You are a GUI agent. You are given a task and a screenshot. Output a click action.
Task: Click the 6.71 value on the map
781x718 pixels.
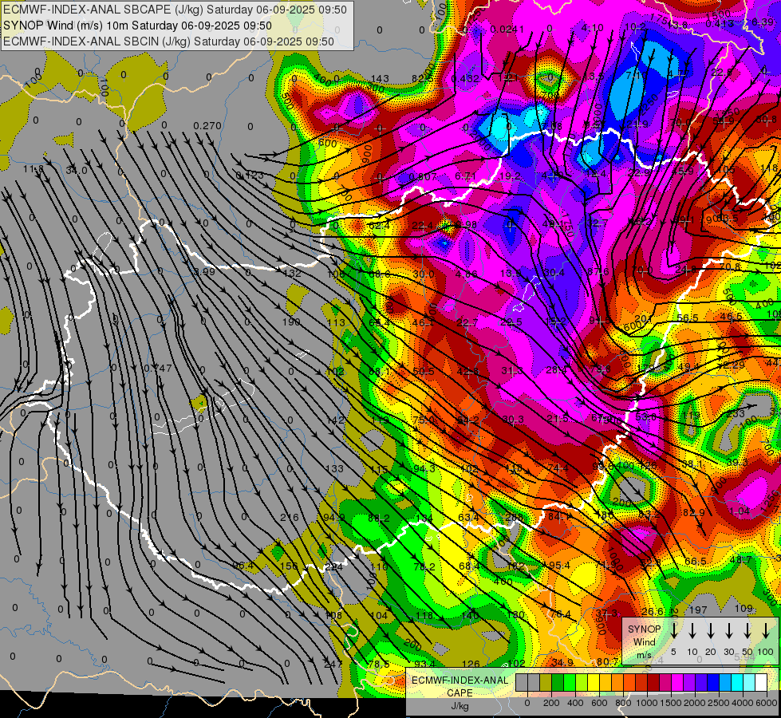click(x=466, y=176)
